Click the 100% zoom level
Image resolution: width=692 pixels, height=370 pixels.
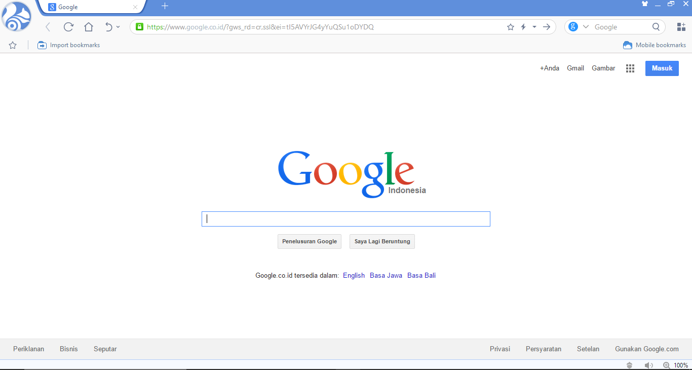pyautogui.click(x=681, y=365)
